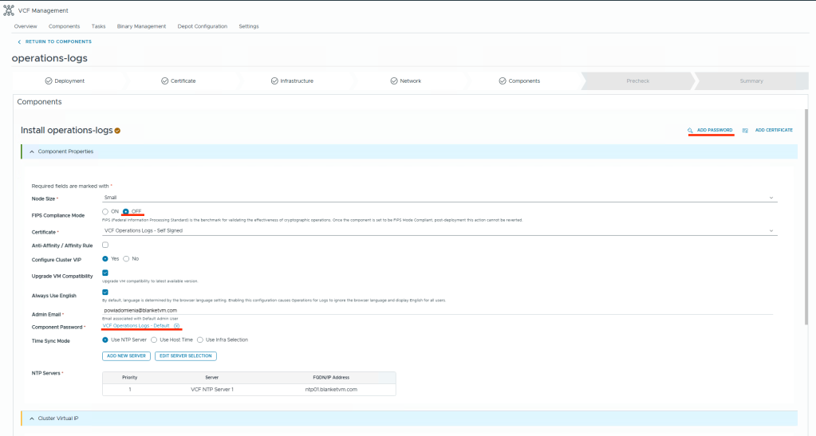Click the VCF Management logo icon
The width and height of the screenshot is (816, 436).
9,10
